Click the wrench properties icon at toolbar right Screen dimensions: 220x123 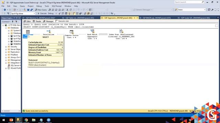pyautogui.click(x=212, y=10)
